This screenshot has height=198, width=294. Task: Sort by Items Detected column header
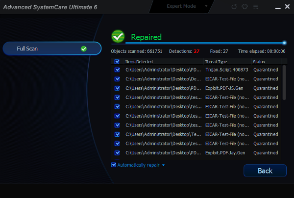(139, 62)
